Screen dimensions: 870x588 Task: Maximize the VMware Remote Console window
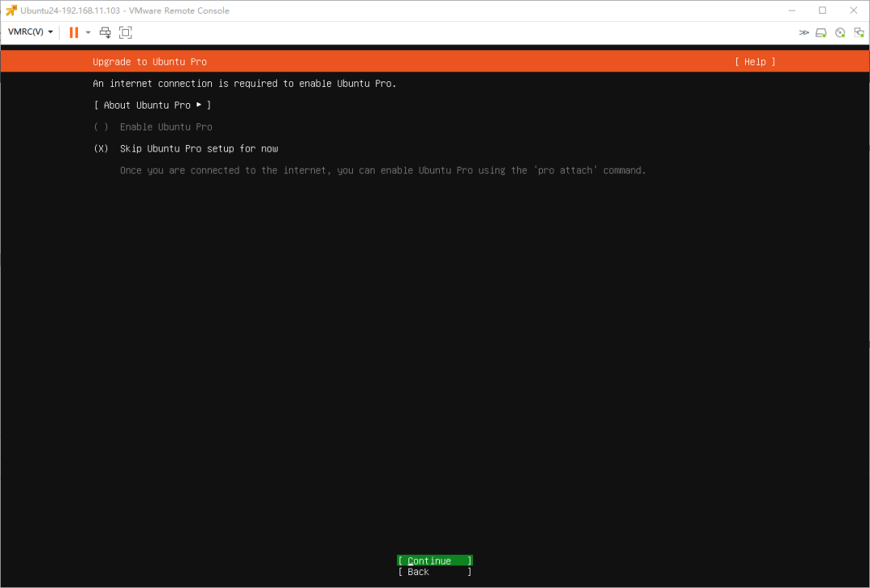click(x=822, y=10)
